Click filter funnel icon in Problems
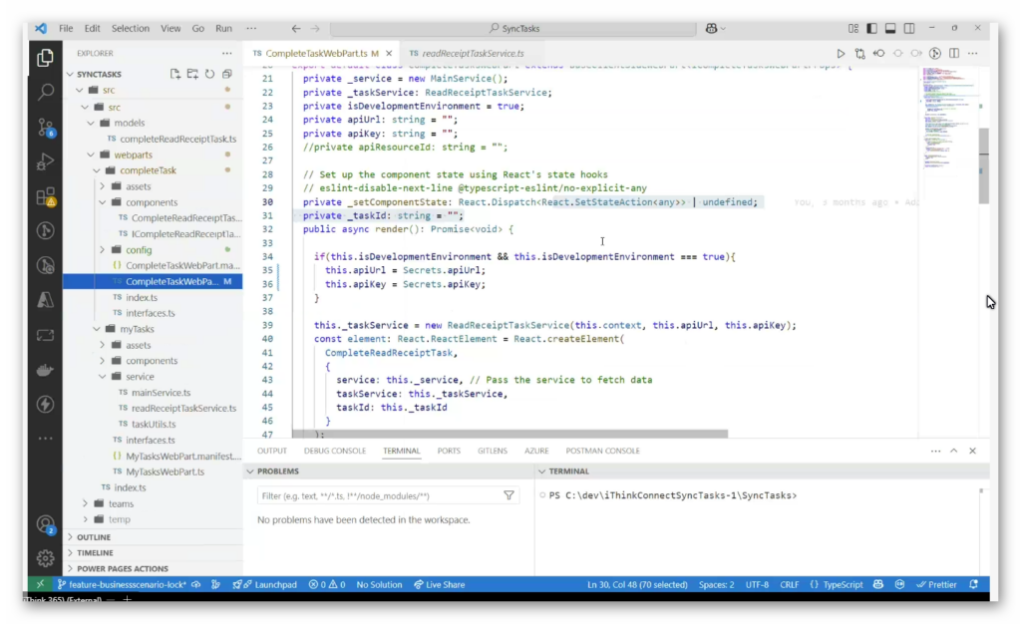Image resolution: width=1021 pixels, height=624 pixels. (x=510, y=495)
